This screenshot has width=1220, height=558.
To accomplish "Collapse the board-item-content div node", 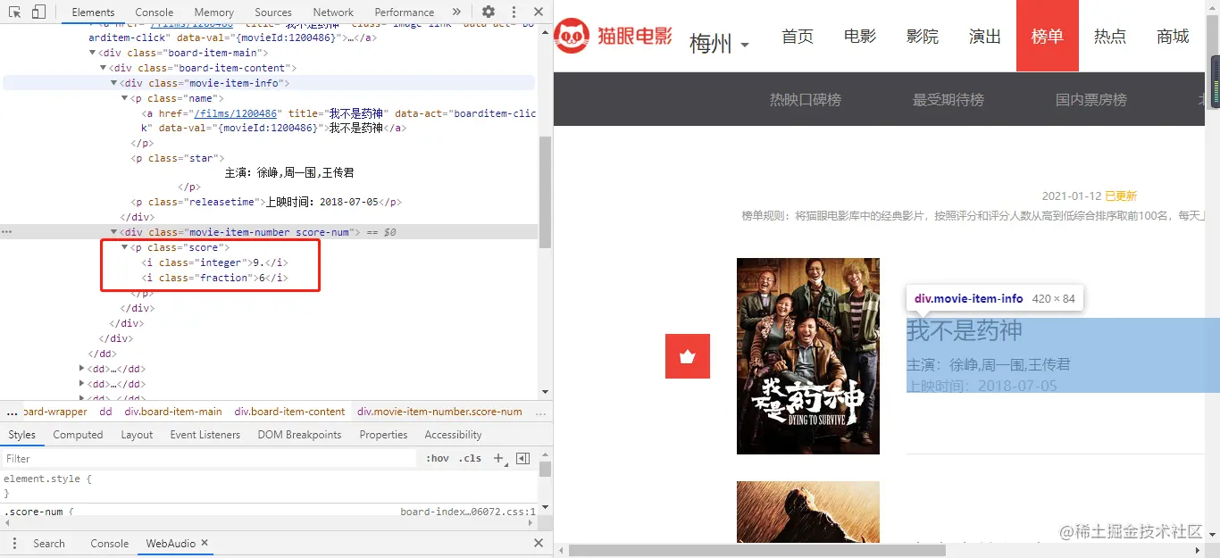I will click(103, 68).
